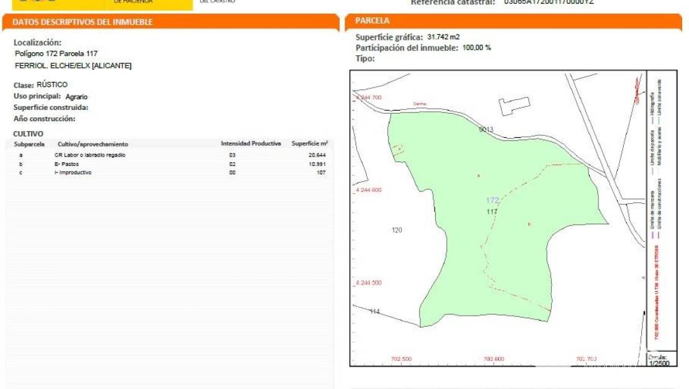
Task: Click the "Subparcela" column header
Action: pos(29,144)
